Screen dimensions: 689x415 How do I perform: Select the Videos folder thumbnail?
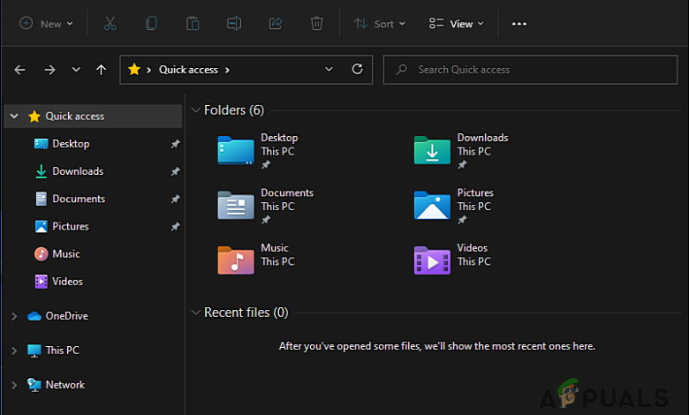[x=432, y=260]
